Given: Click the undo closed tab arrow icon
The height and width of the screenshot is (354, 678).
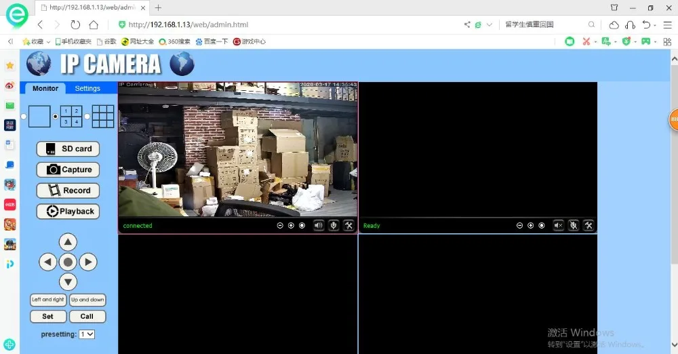Looking at the screenshot, I should click(646, 24).
